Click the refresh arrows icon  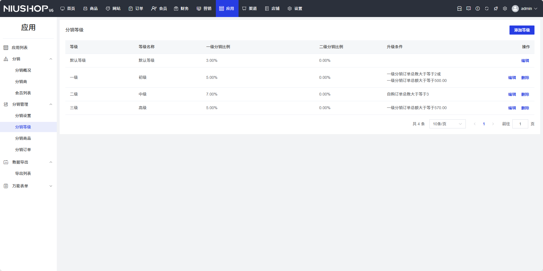486,9
